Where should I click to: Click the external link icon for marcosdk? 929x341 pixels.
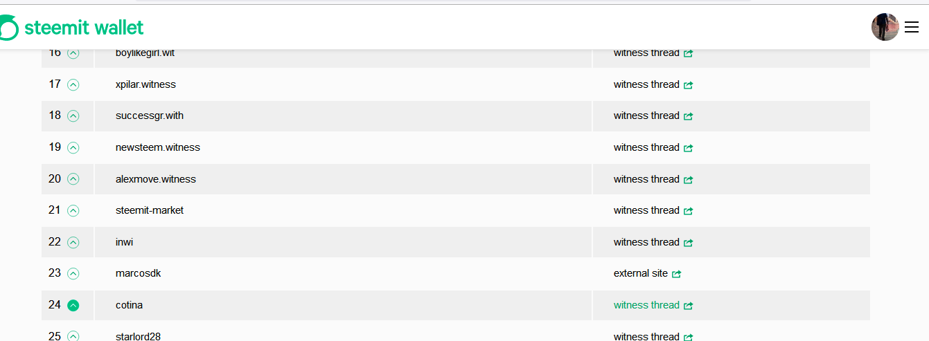[677, 274]
